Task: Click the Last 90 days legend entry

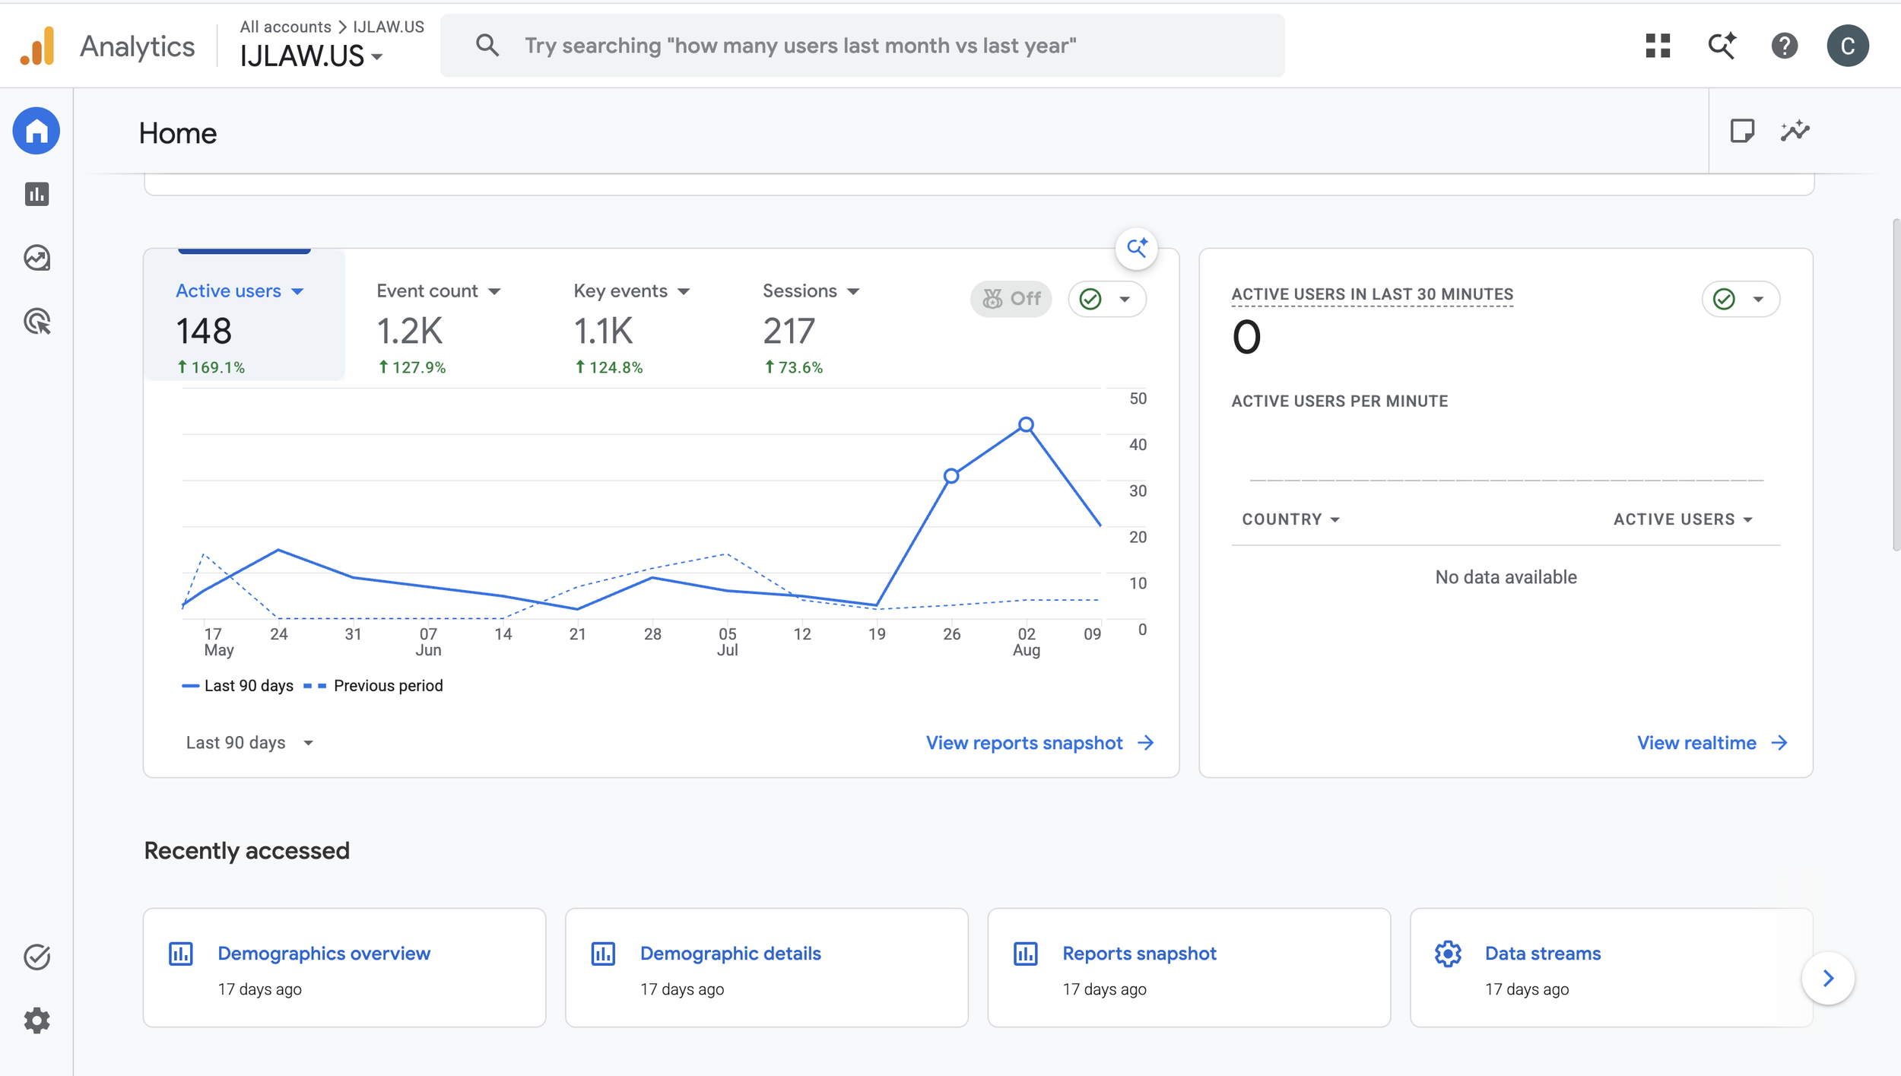Action: point(238,686)
